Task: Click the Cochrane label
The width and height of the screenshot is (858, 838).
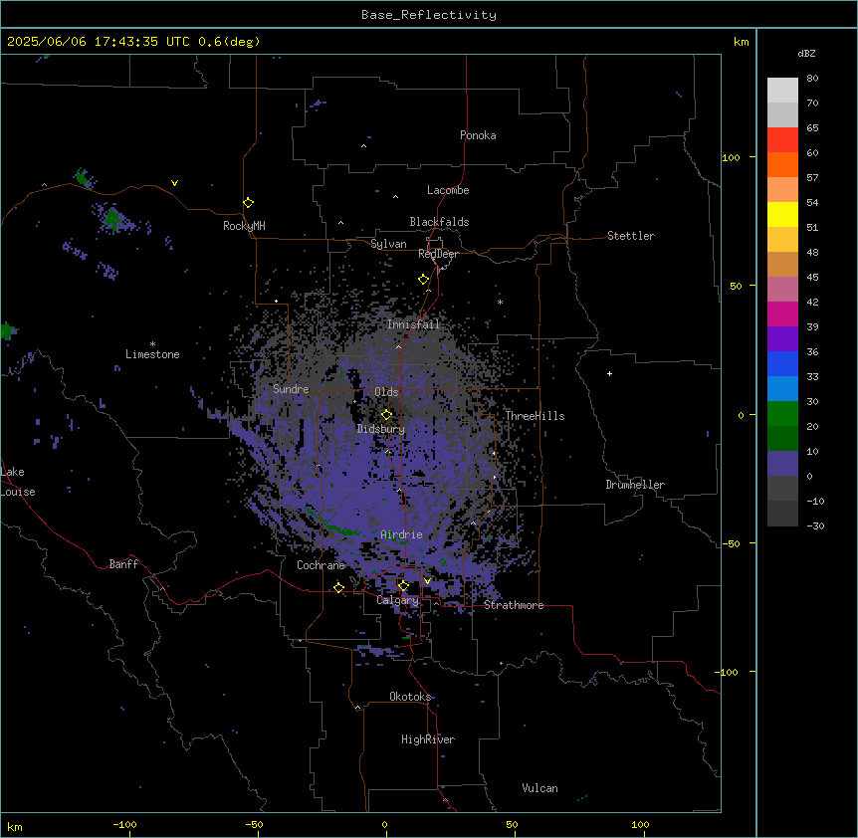Action: click(x=321, y=565)
